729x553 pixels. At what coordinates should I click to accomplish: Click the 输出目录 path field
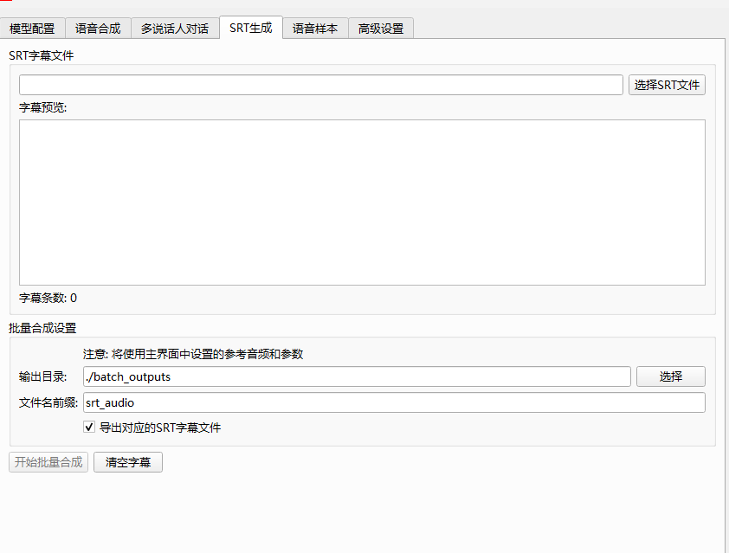click(x=356, y=376)
